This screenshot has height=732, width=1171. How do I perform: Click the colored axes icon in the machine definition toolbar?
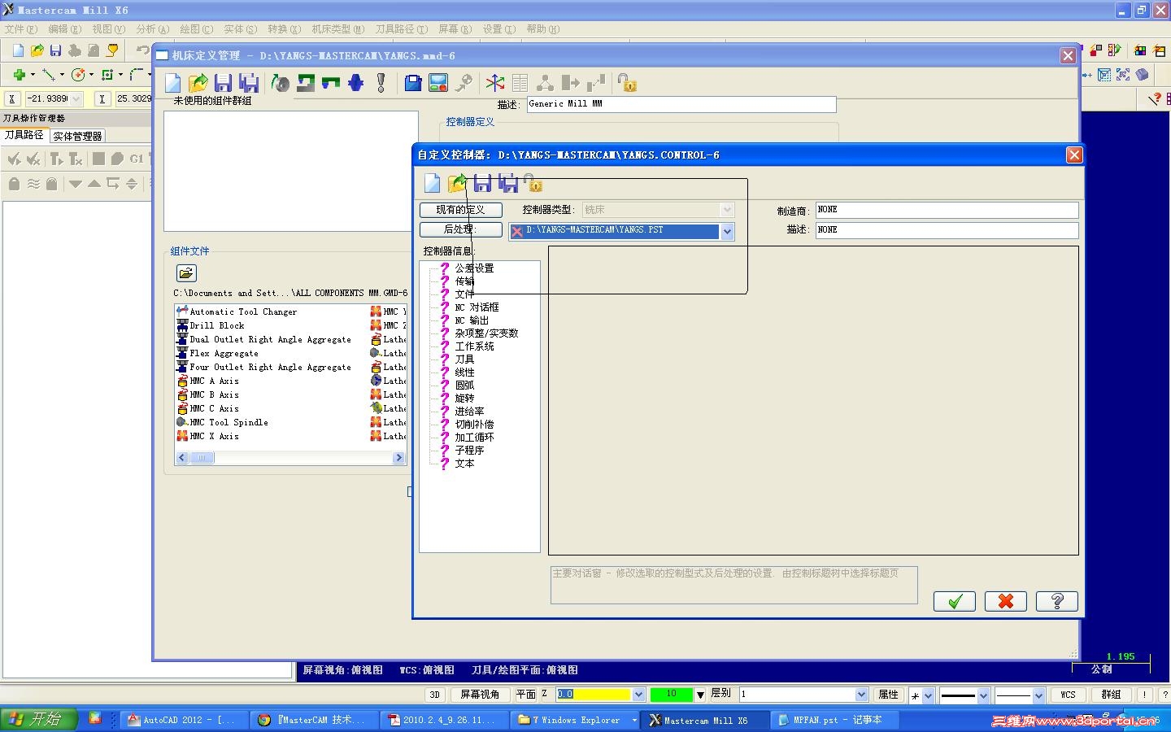click(x=494, y=83)
